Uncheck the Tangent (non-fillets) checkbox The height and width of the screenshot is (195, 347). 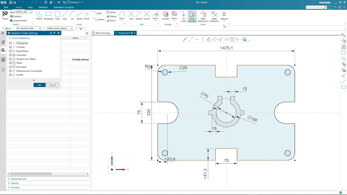tap(11, 59)
